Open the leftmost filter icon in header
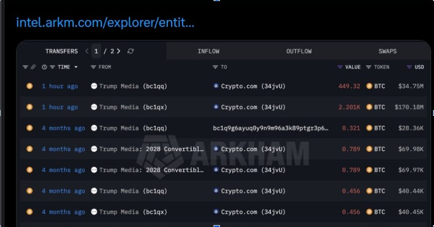434x227 pixels. 25,67
